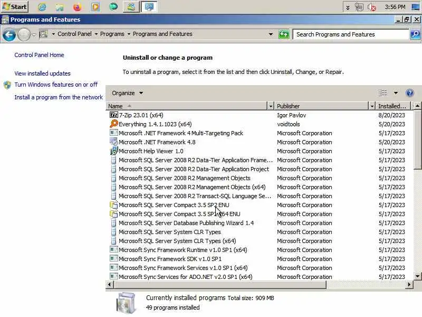Screen dimensions: 422x317
Task: Click the Windows Explorer taskbar icon
Action: click(60, 7)
